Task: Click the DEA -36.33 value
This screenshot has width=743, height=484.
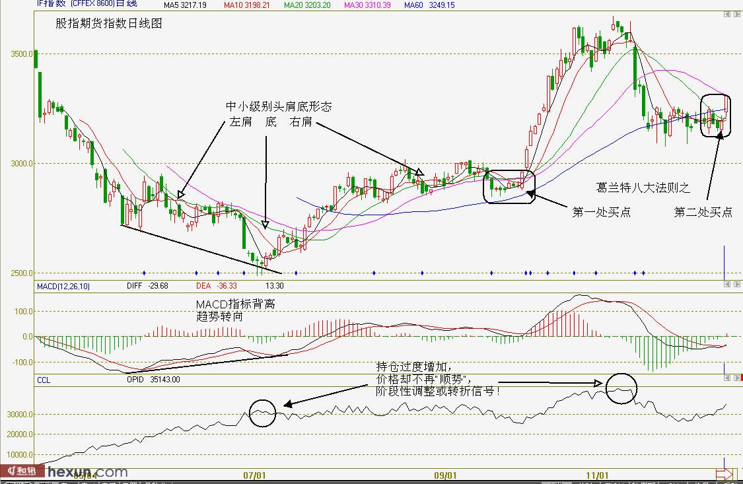Action: (217, 285)
